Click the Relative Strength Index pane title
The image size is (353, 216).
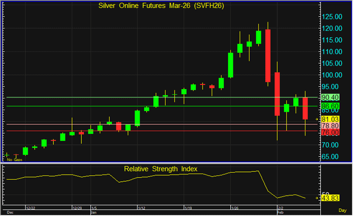(161, 168)
